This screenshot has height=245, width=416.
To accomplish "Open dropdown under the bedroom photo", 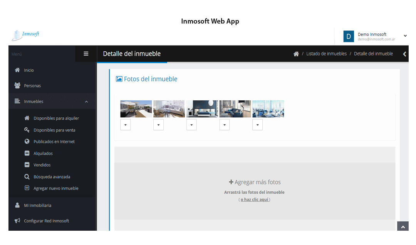I will point(191,125).
